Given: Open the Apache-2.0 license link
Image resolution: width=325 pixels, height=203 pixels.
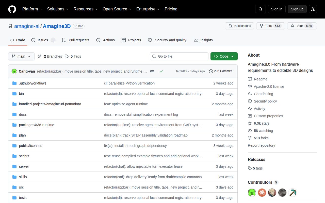Looking at the screenshot, I should pos(266,87).
